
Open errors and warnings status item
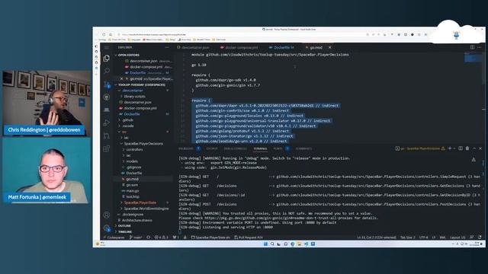pyautogui.click(x=161, y=237)
